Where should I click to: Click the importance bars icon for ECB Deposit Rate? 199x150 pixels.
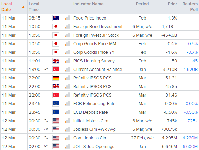pyautogui.click(x=67, y=112)
